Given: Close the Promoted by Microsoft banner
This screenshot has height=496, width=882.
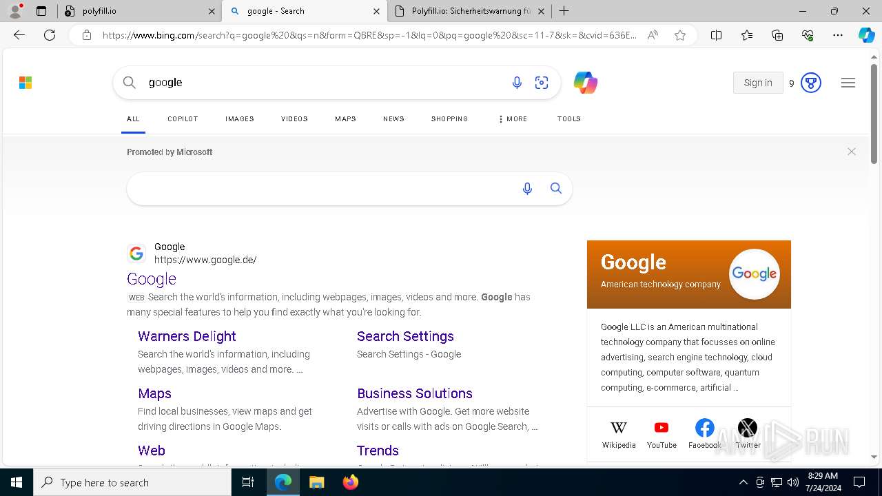Looking at the screenshot, I should 852,152.
